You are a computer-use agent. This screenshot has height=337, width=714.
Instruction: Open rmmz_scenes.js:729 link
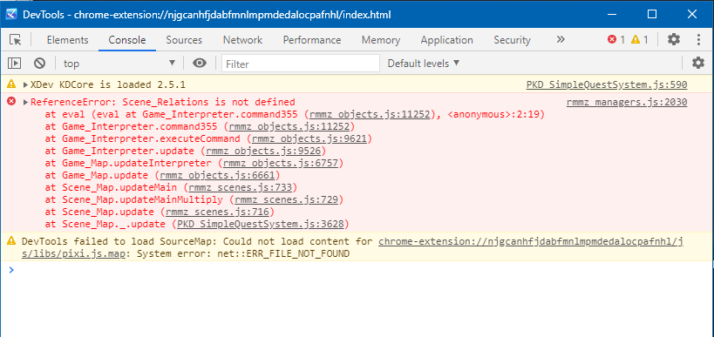pos(287,199)
